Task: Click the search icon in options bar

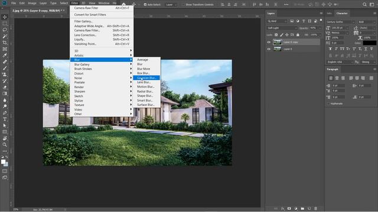Action: [364, 4]
